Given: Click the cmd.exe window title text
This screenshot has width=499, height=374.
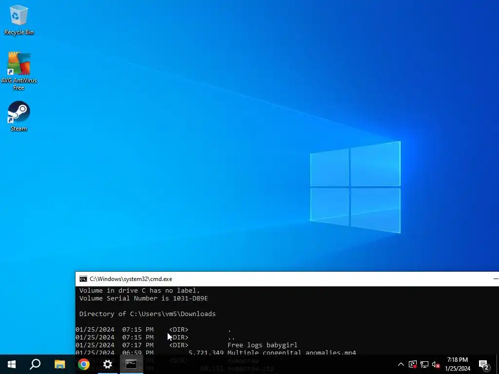Looking at the screenshot, I should coord(131,279).
